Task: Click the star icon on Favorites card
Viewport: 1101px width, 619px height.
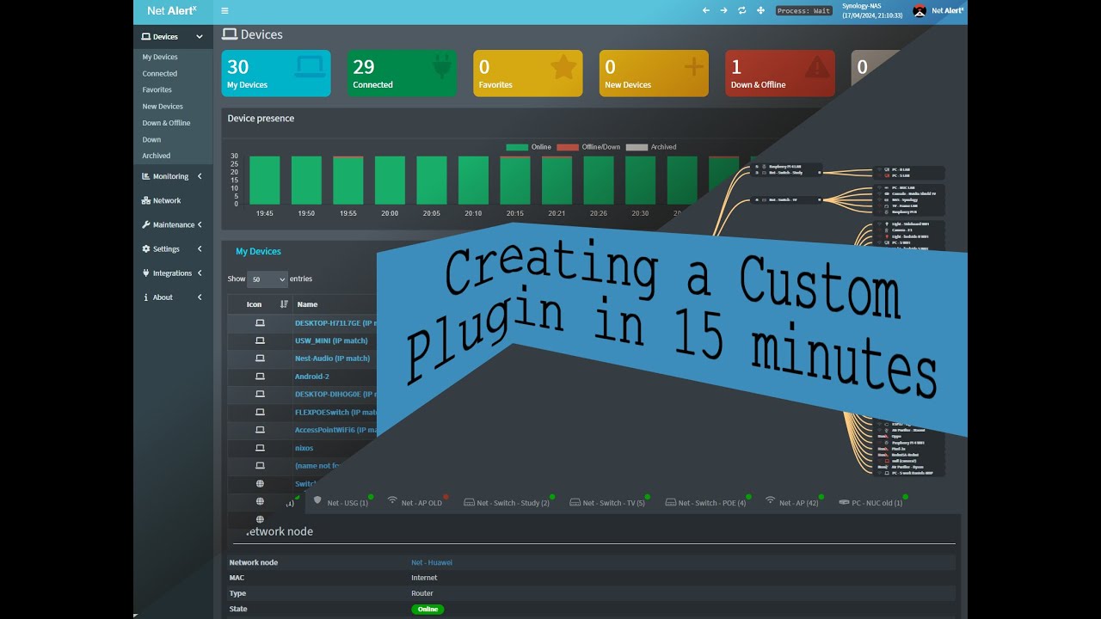Action: coord(563,67)
